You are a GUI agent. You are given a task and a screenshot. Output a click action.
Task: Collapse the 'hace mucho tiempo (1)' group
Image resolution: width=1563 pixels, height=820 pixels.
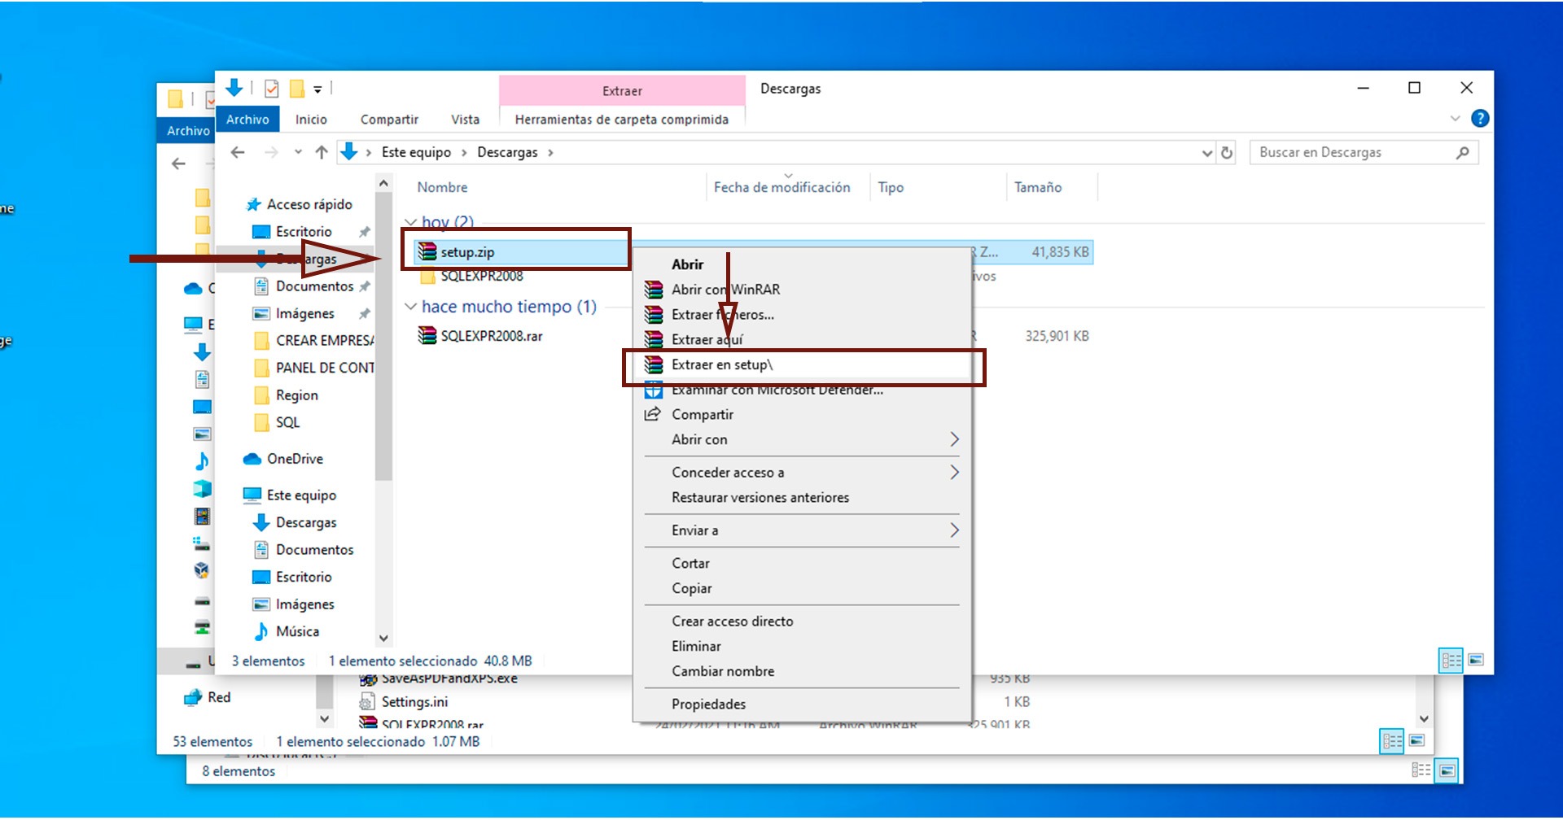(411, 307)
